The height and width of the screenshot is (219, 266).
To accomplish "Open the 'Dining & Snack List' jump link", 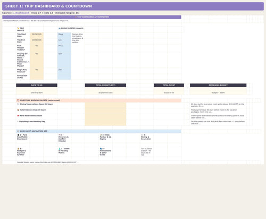I will coord(146,137).
